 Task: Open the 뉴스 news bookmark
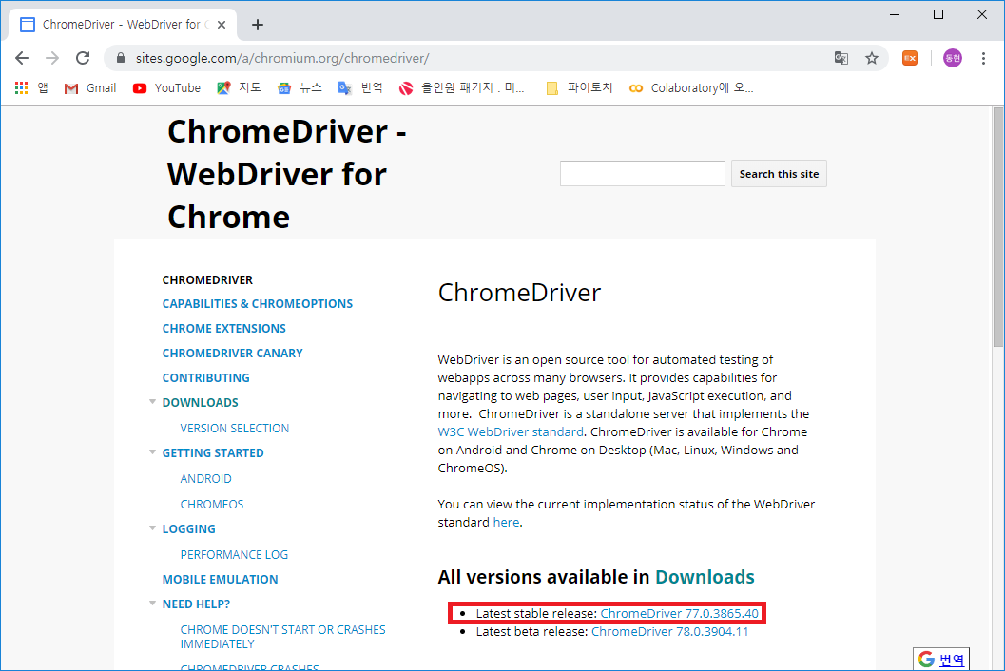(300, 87)
